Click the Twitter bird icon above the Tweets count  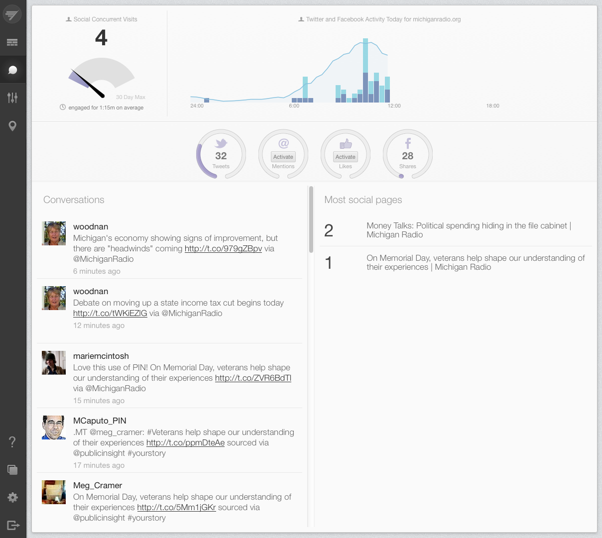[221, 143]
